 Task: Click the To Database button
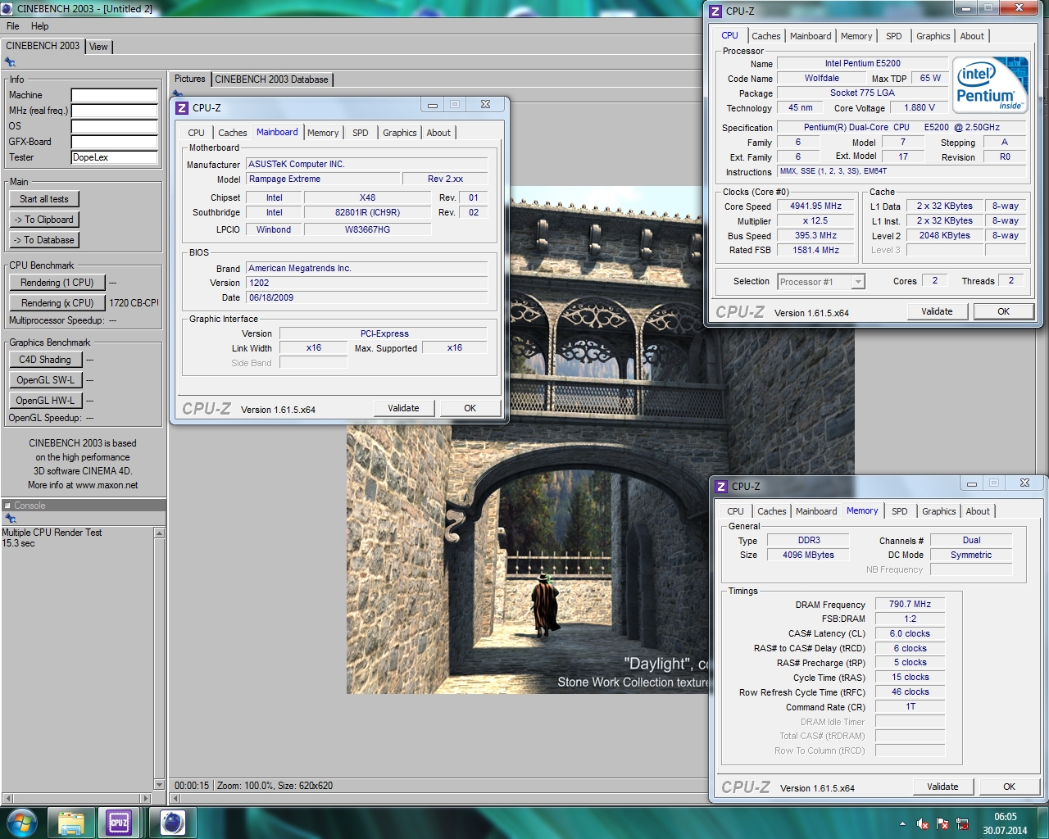44,240
